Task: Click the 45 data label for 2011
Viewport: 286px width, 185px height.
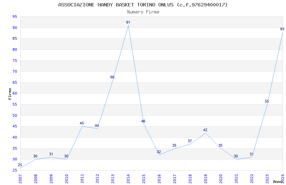Action: click(x=82, y=123)
